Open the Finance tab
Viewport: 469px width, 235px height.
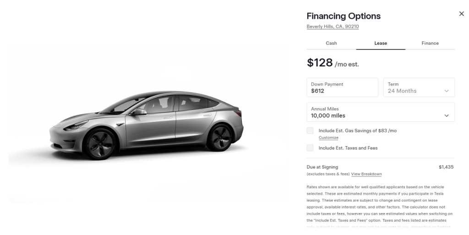pyautogui.click(x=430, y=43)
